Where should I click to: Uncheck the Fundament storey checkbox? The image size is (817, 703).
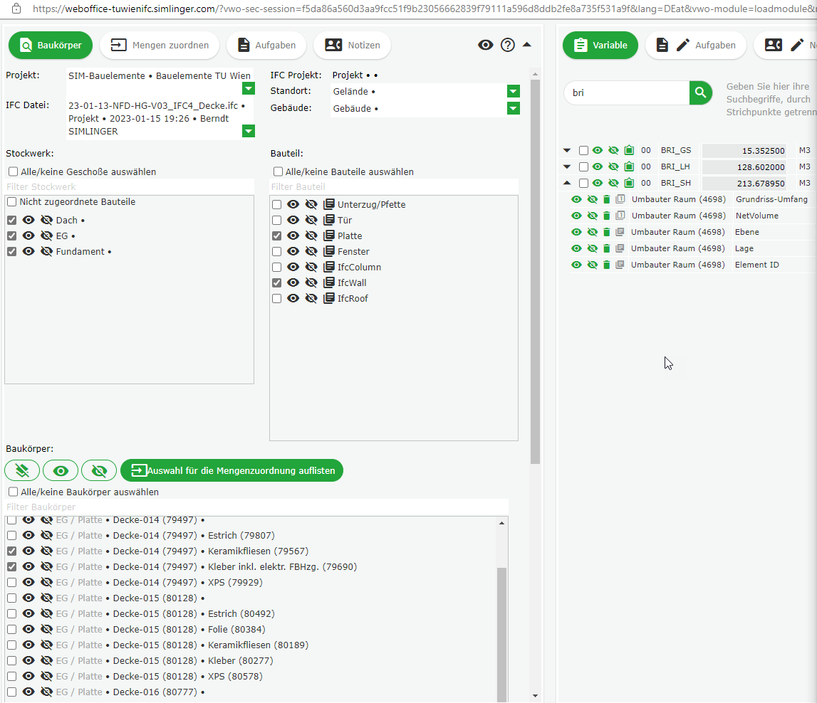[12, 252]
